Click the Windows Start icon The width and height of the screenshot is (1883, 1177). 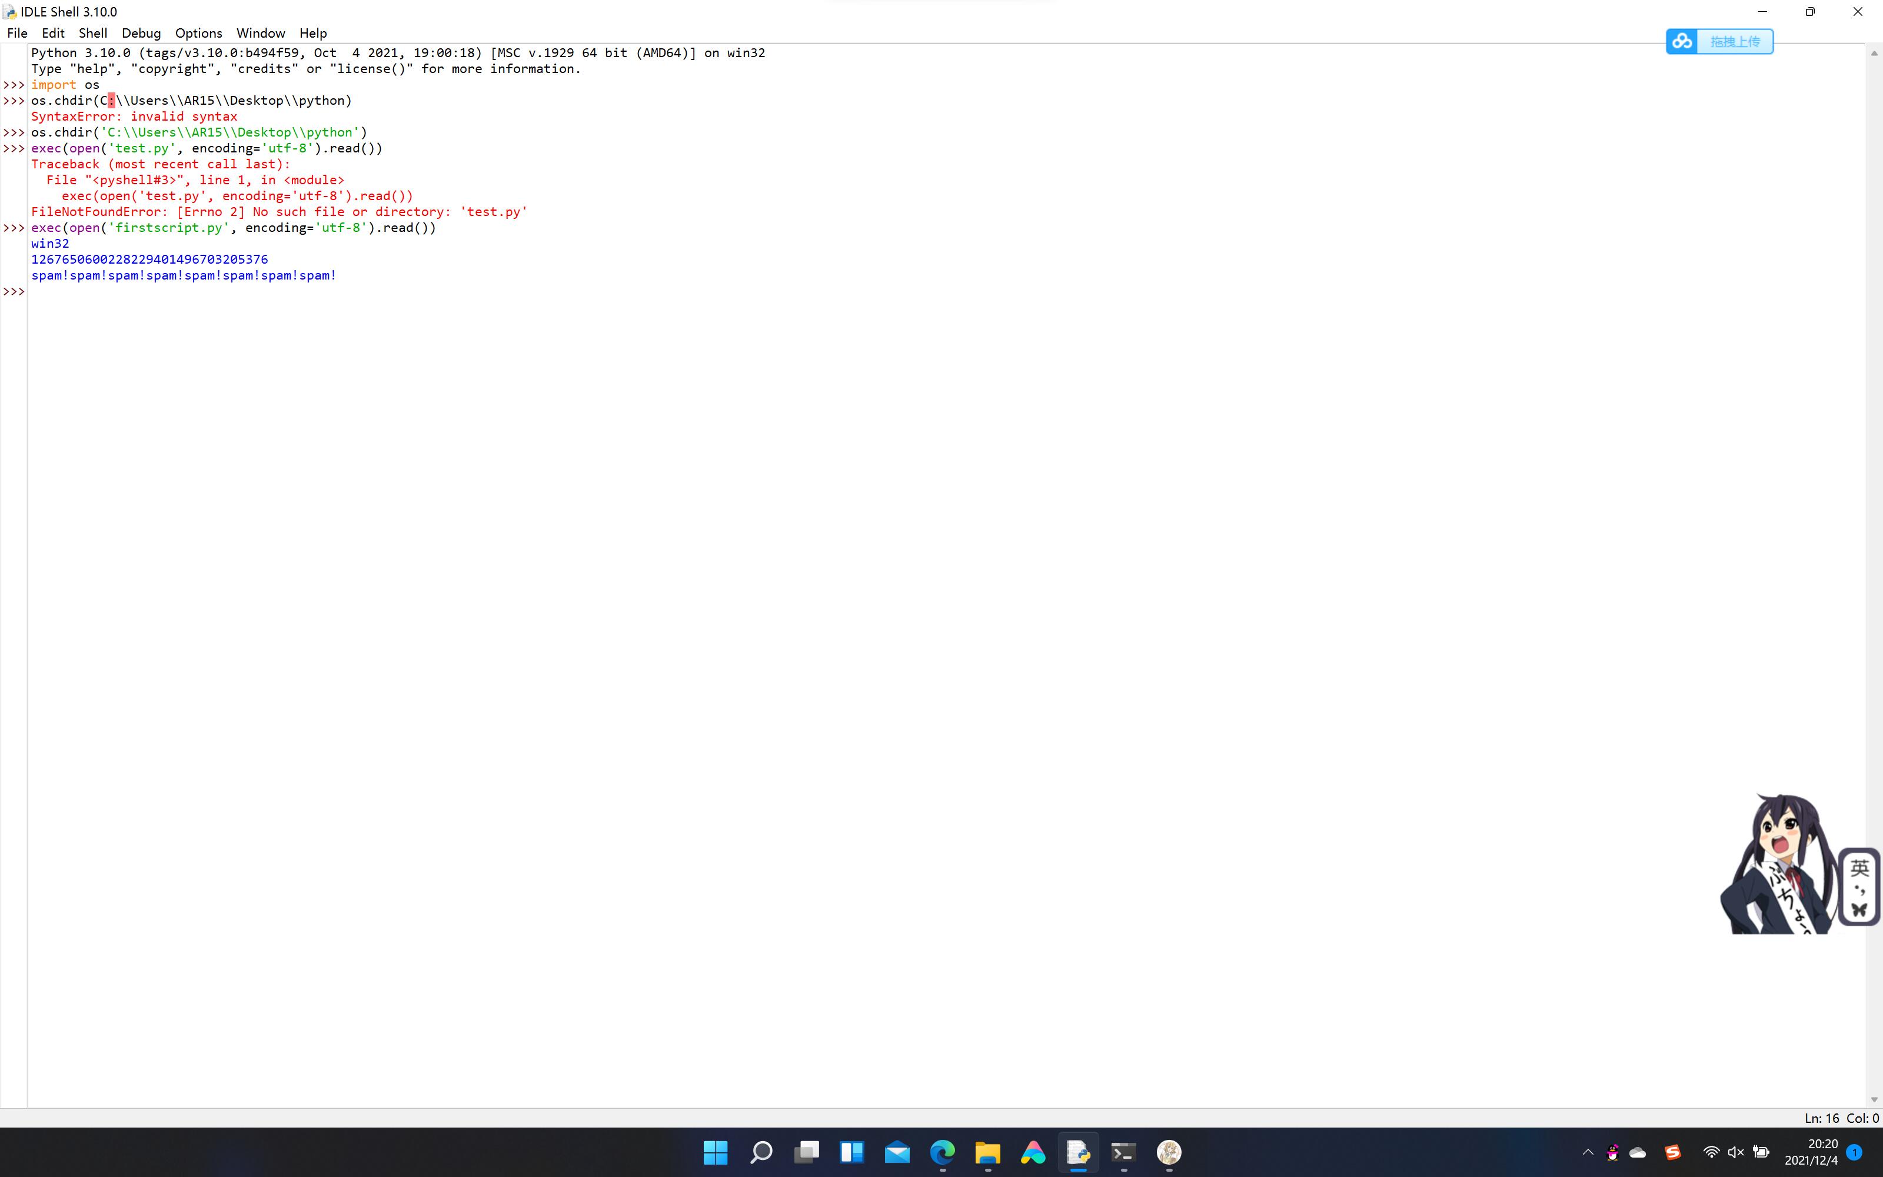715,1152
